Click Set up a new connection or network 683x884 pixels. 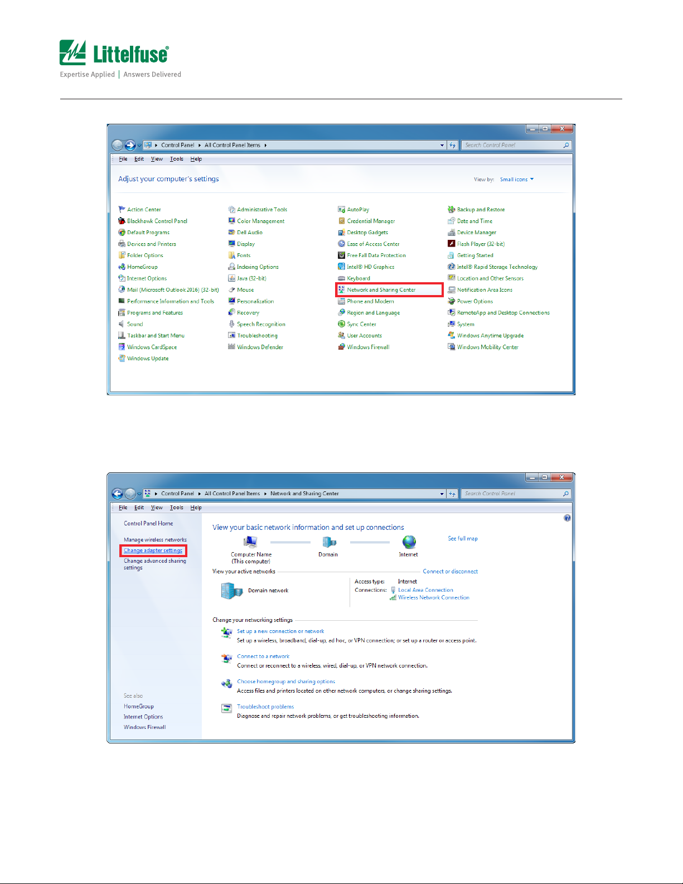(280, 631)
